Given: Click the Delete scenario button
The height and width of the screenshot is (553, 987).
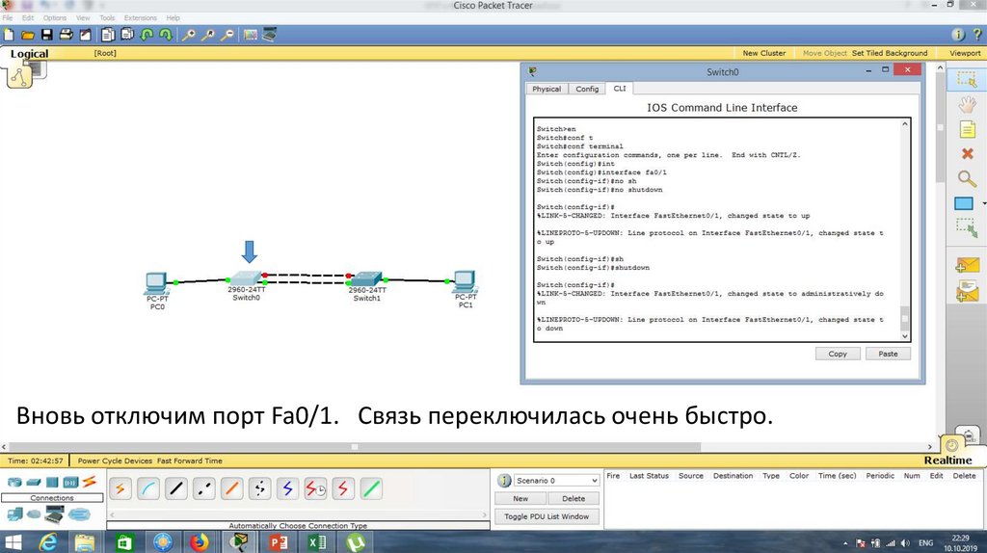Looking at the screenshot, I should click(x=573, y=498).
